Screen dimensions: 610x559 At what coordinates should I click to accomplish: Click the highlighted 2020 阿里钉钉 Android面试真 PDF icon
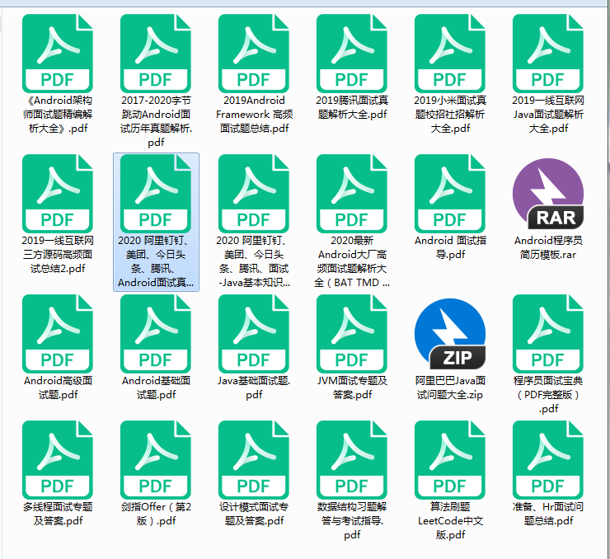pos(156,193)
